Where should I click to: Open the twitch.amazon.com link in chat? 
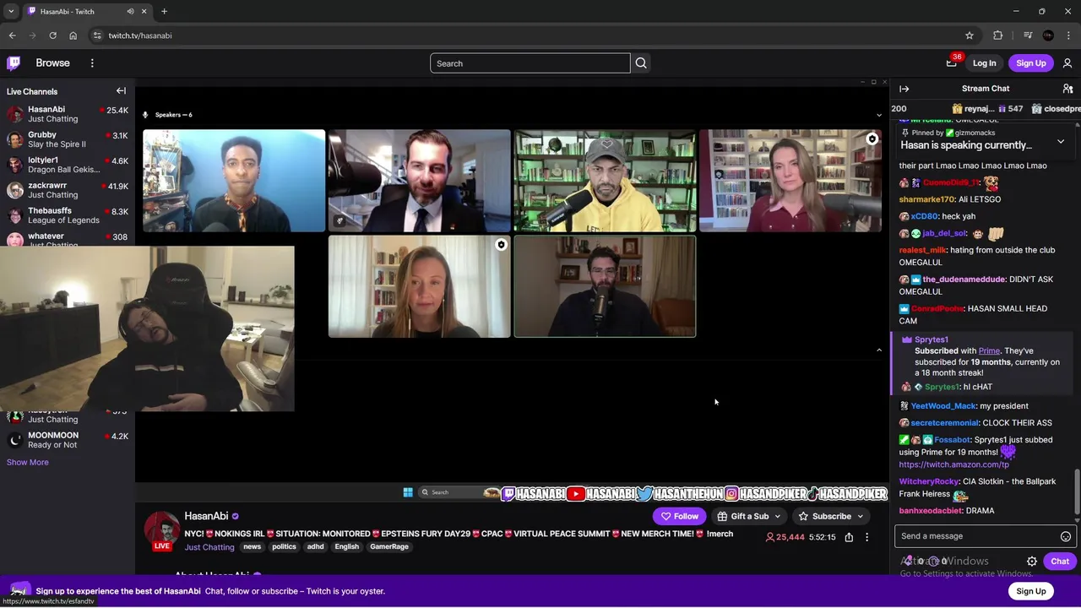(954, 464)
